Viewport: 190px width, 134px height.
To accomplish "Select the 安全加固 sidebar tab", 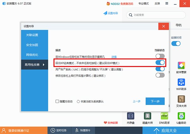I will click(35, 45).
